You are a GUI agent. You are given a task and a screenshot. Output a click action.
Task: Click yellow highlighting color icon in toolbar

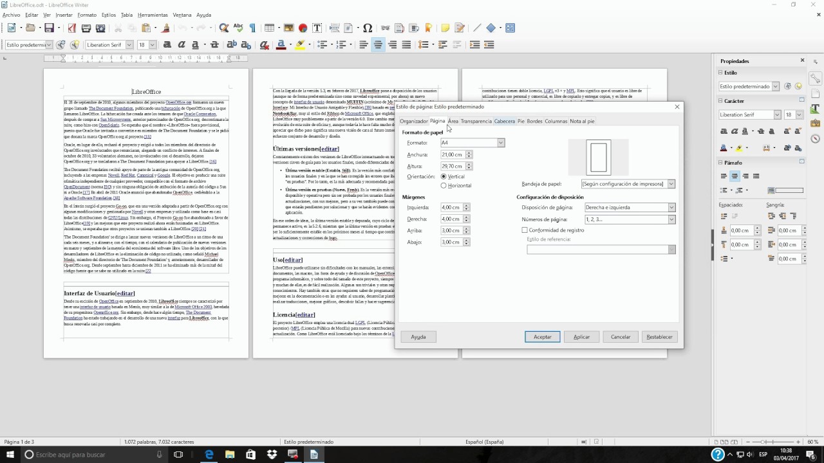point(299,45)
